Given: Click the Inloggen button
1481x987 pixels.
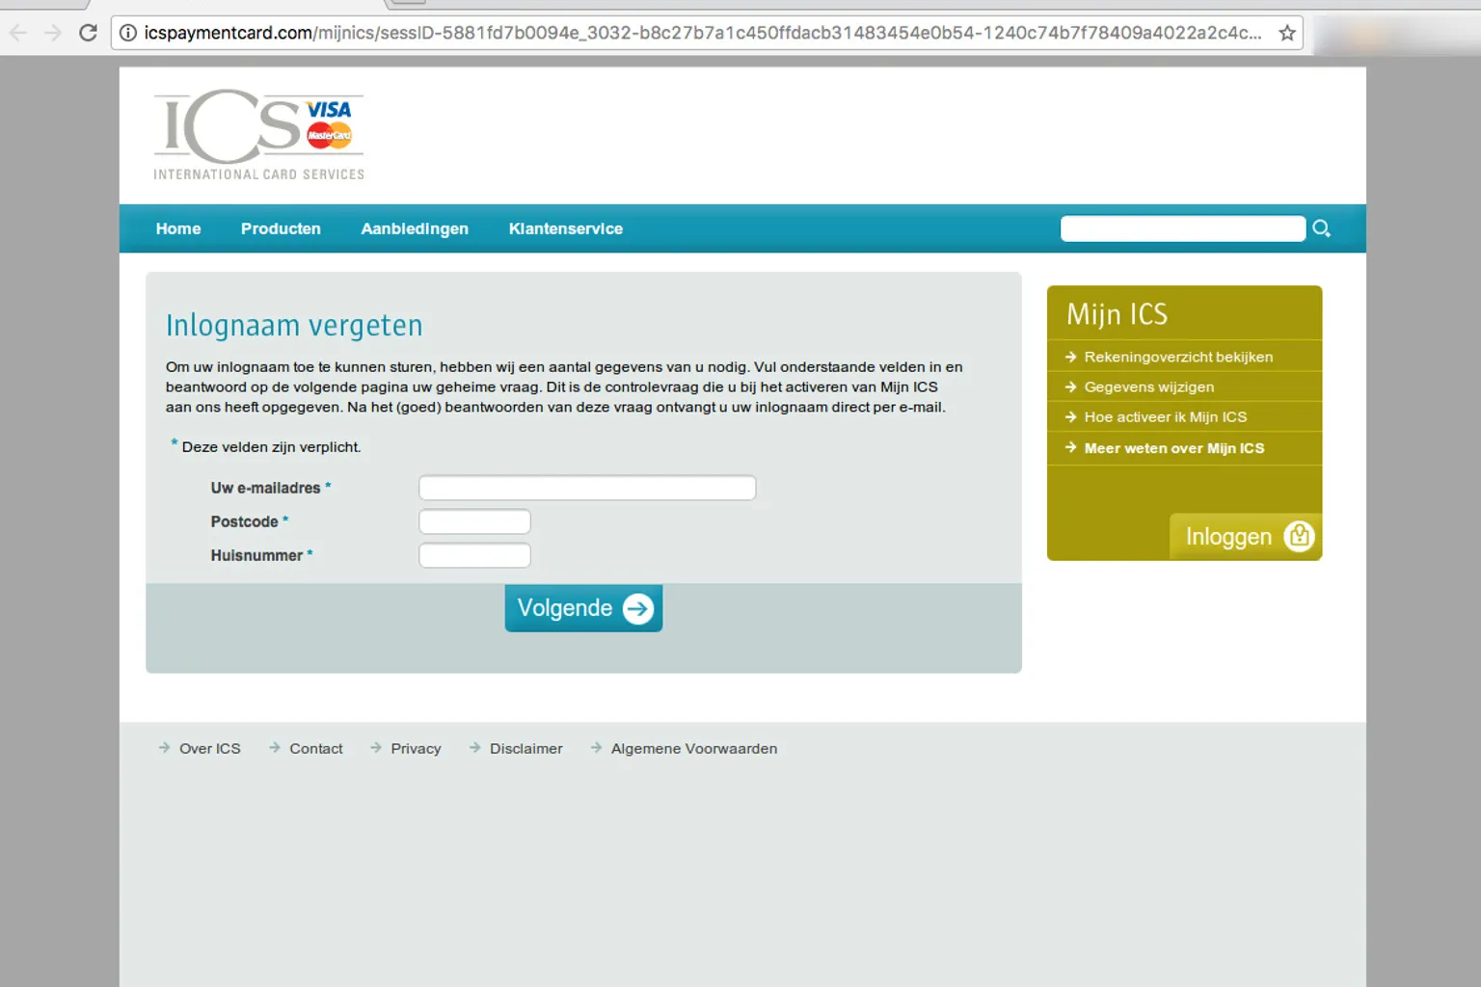Looking at the screenshot, I should coord(1245,536).
